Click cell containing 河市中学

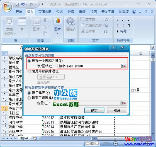point(25,122)
